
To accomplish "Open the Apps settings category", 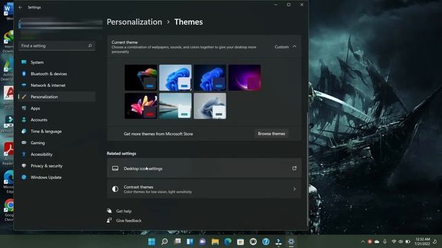I will [57, 108].
